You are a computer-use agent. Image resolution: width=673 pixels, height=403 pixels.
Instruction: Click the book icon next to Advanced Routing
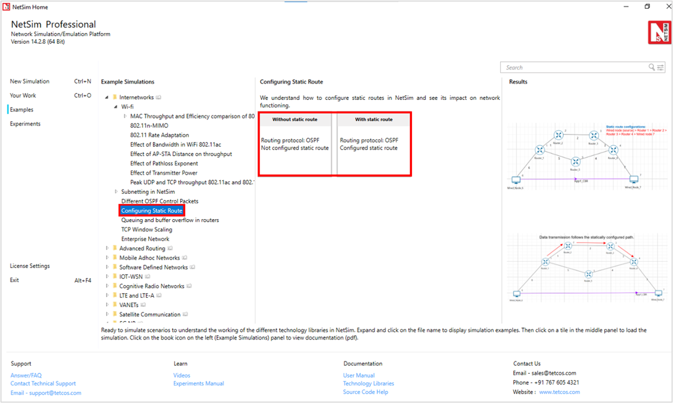[x=170, y=248]
